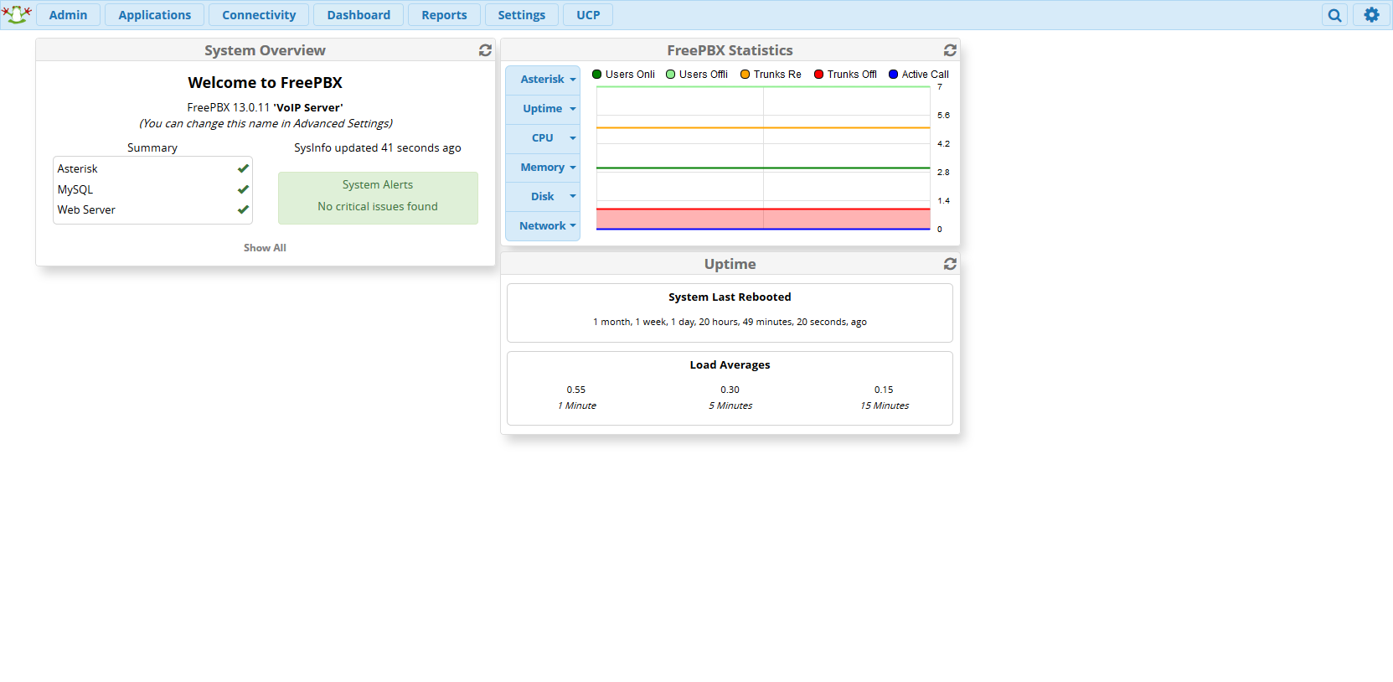Open the UCP link
Screen dimensions: 1393x682
pos(588,15)
